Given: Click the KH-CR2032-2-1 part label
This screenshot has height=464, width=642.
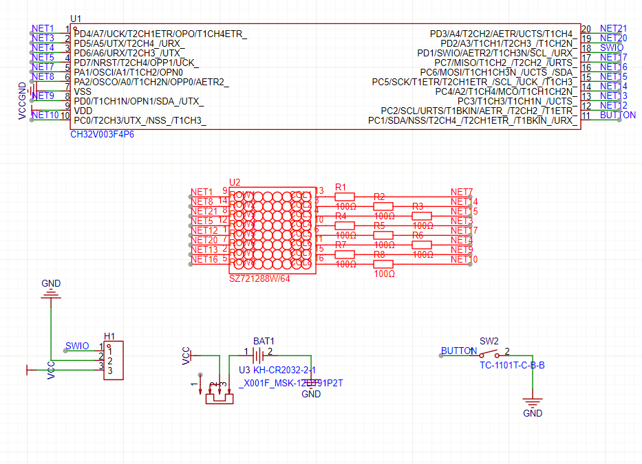Looking at the screenshot, I should coord(285,370).
